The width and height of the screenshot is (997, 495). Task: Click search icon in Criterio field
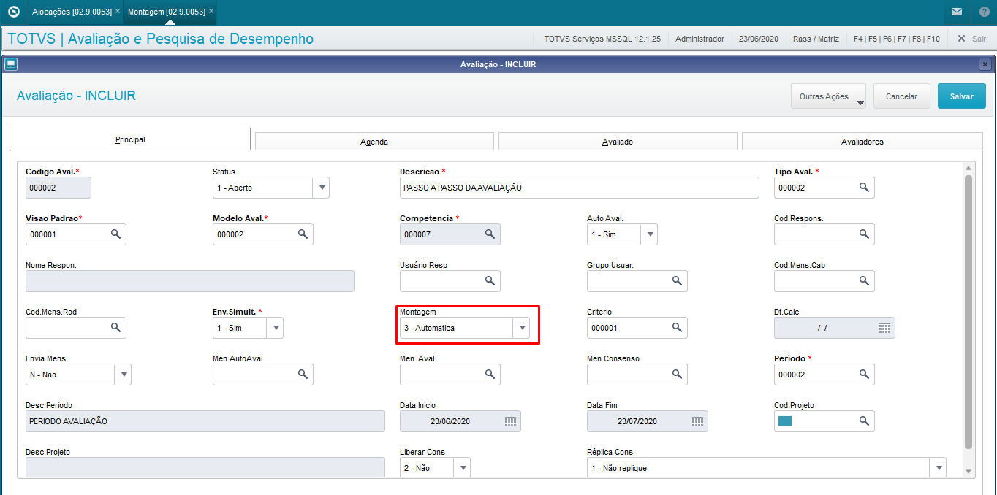[x=676, y=328]
